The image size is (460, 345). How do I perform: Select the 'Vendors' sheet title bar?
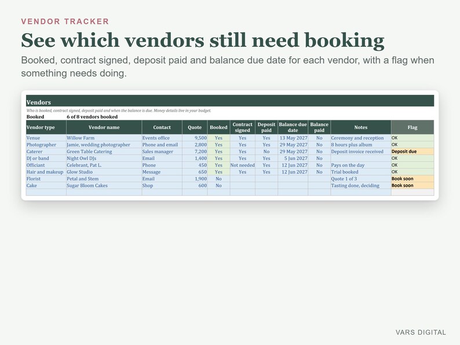coord(230,101)
